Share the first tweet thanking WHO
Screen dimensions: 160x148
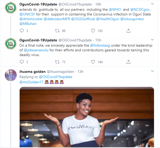(129, 31)
